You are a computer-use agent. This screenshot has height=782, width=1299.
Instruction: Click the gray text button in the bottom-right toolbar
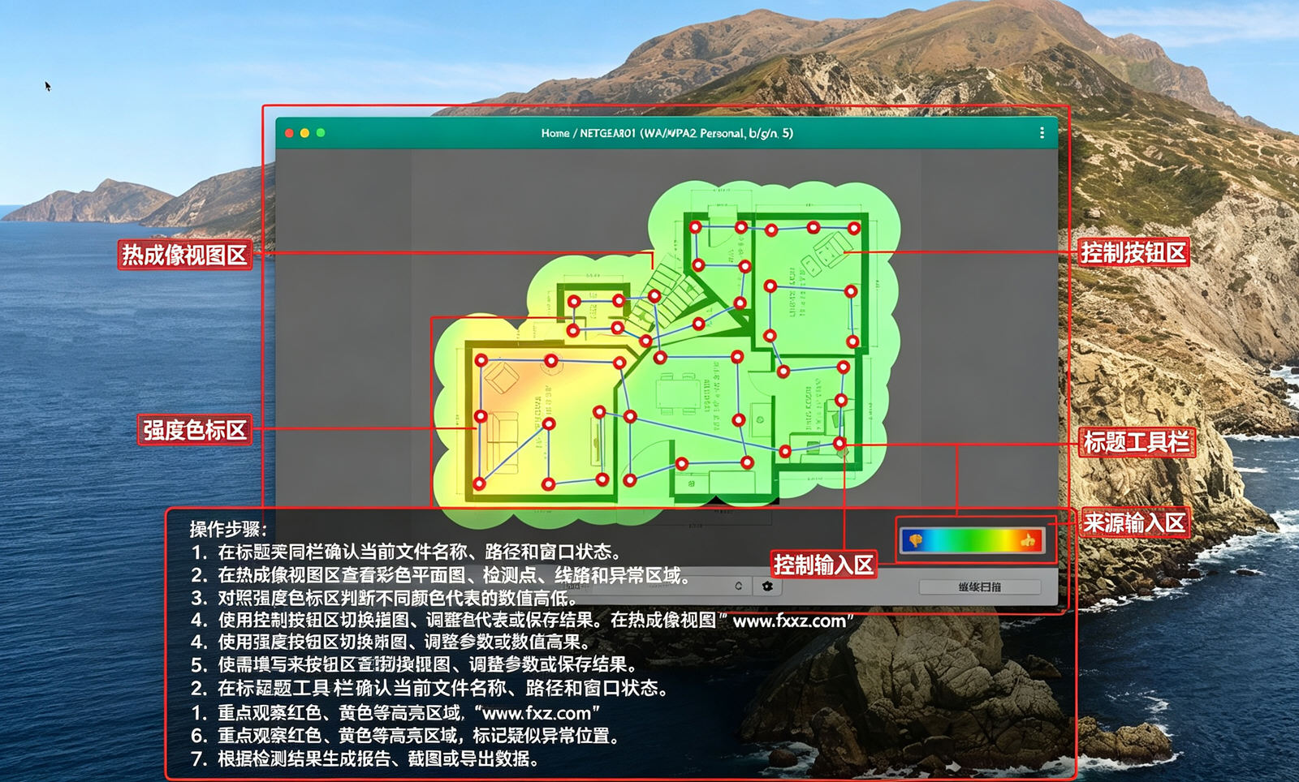coord(980,586)
